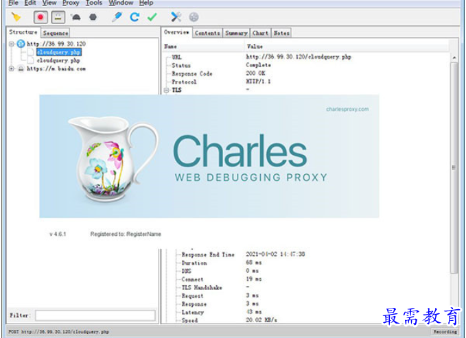Open the Proxy menu

pyautogui.click(x=71, y=3)
